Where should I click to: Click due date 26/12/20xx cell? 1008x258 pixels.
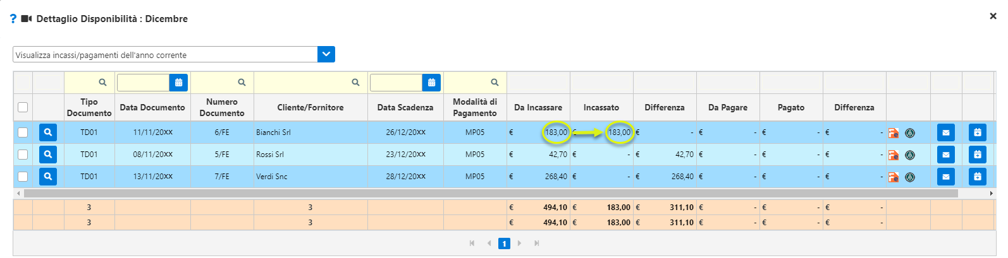(405, 132)
